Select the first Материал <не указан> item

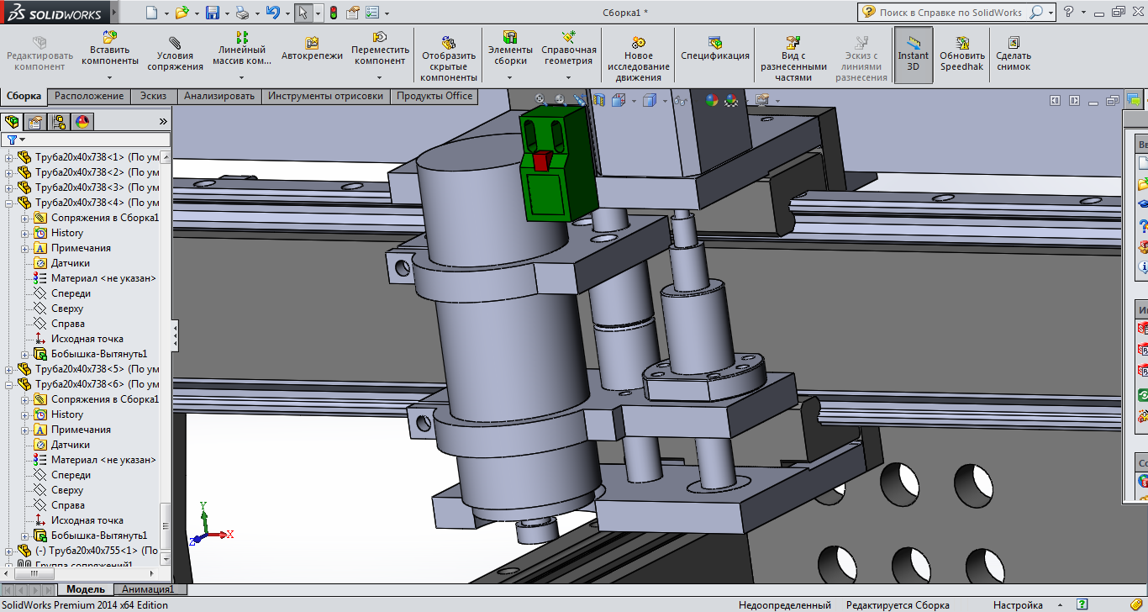pyautogui.click(x=103, y=278)
